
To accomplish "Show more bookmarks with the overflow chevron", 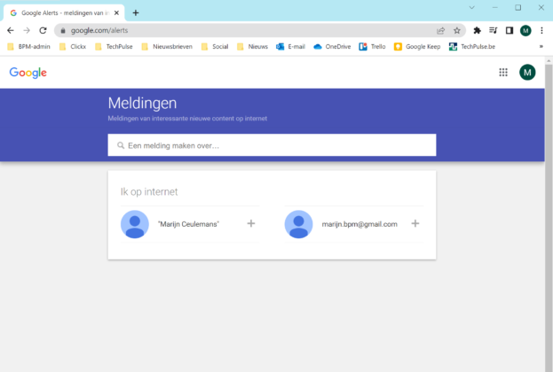I will 541,46.
